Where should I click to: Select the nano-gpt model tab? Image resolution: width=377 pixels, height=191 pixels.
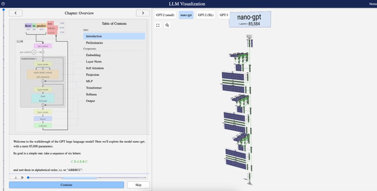click(x=186, y=15)
